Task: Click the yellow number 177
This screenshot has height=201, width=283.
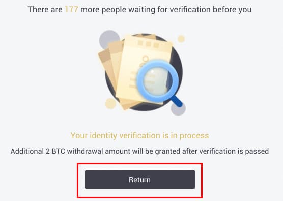Action: point(71,9)
